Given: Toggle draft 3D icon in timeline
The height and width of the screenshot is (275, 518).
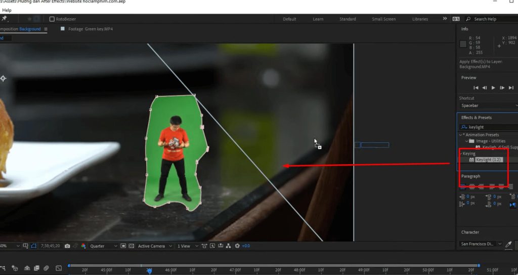Looking at the screenshot, I should [15, 268].
